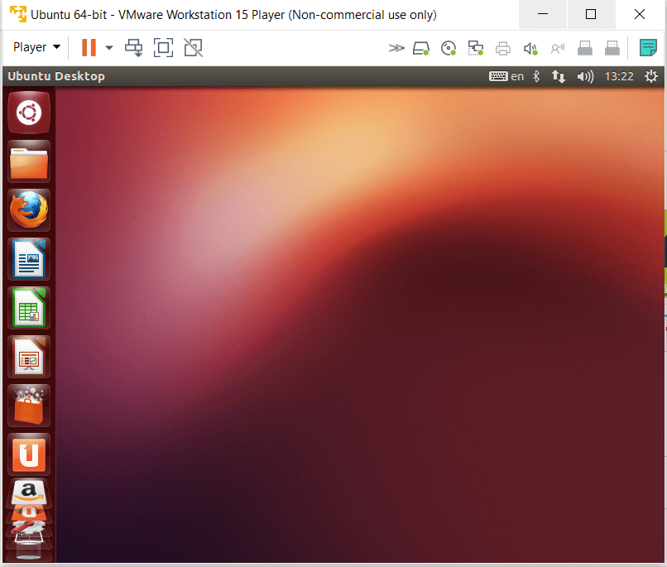Open the network connections indicator
The image size is (667, 567).
pos(559,76)
